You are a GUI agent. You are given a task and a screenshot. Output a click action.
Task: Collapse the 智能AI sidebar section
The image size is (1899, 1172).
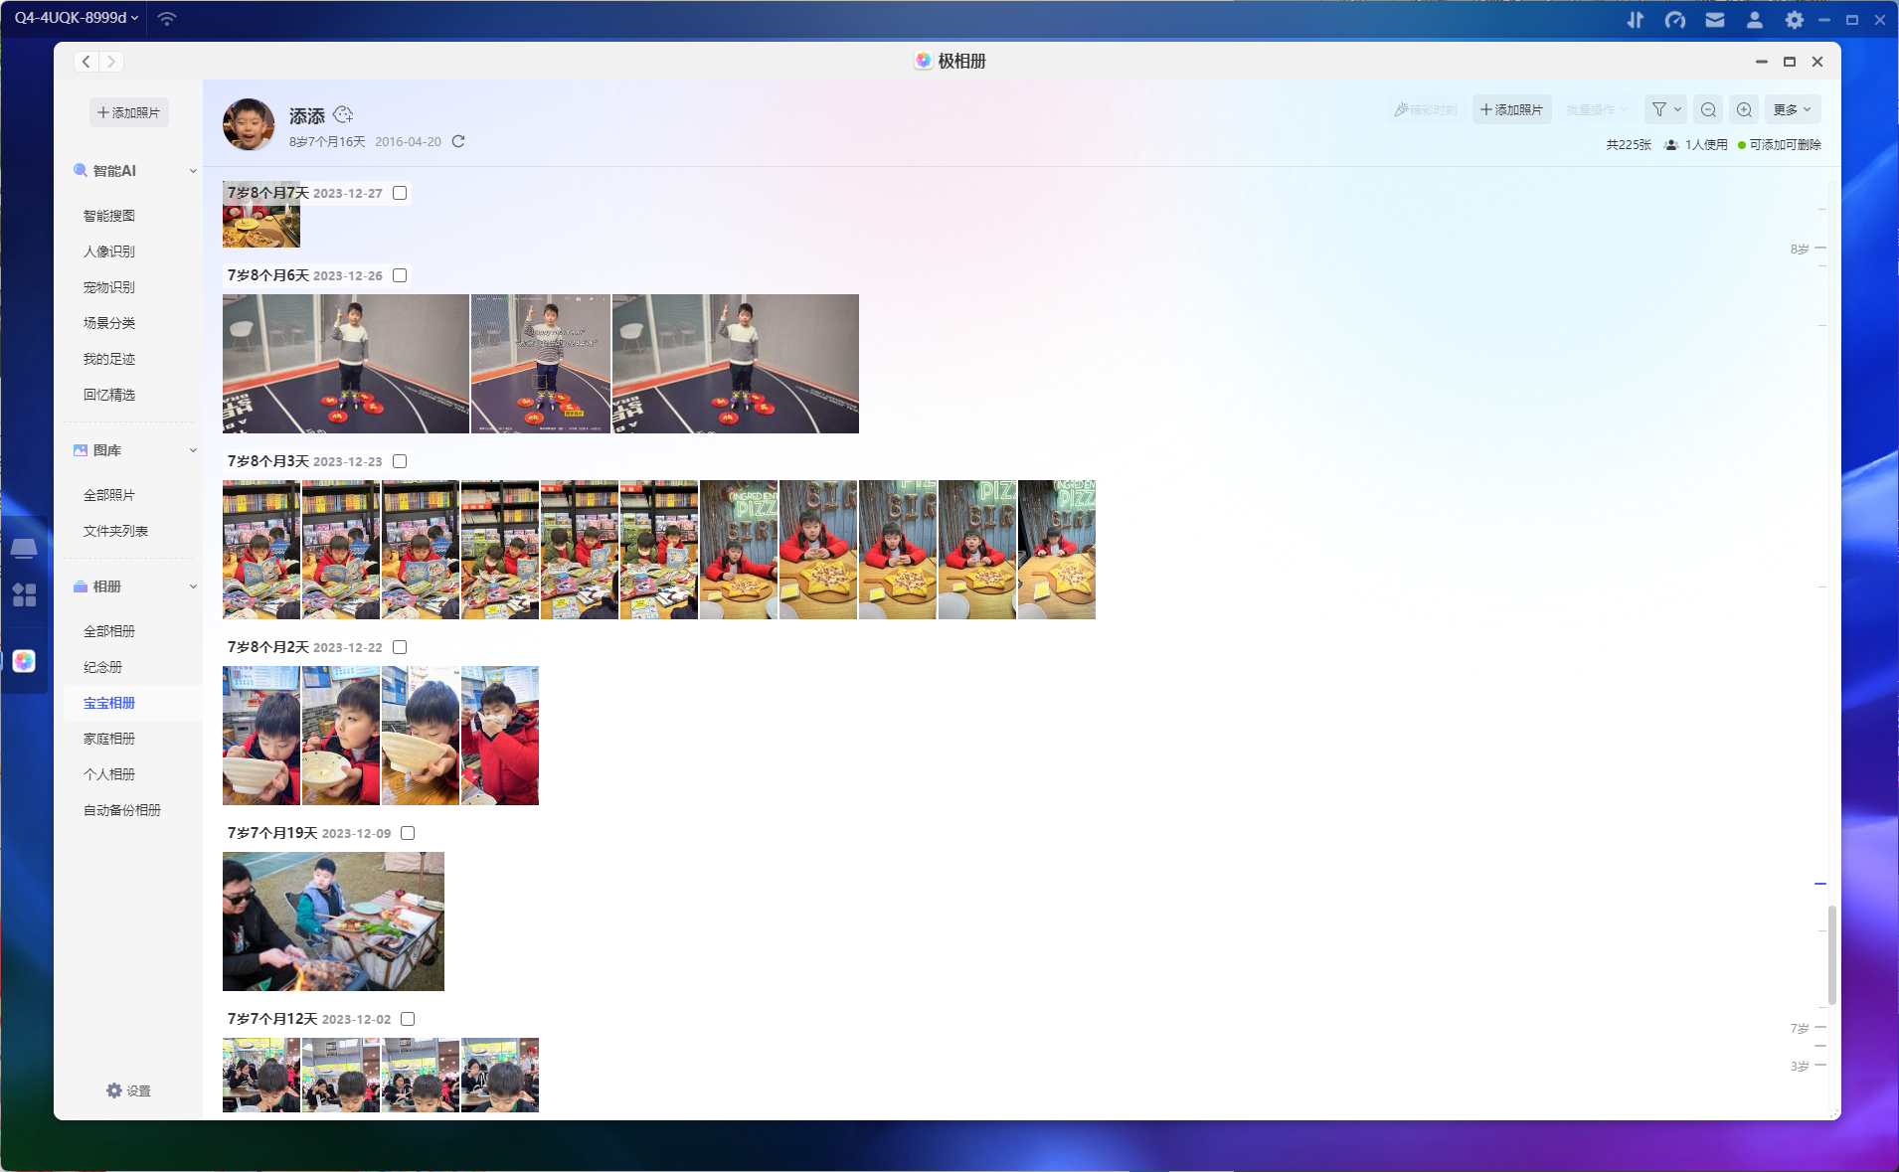[x=193, y=171]
